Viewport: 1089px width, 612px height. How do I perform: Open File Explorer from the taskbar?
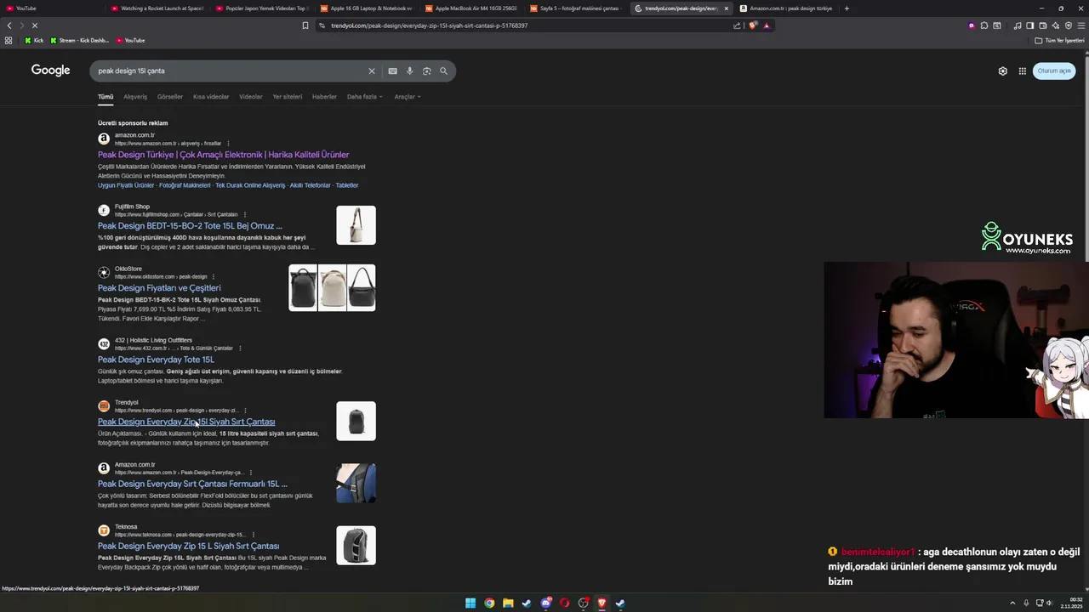point(508,603)
